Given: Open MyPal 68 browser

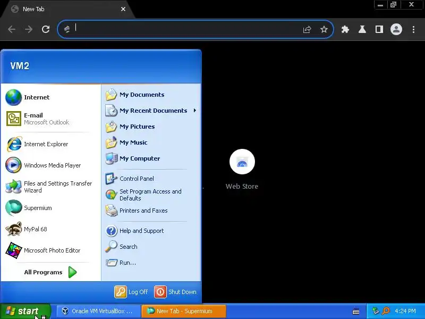Looking at the screenshot, I should [50, 229].
